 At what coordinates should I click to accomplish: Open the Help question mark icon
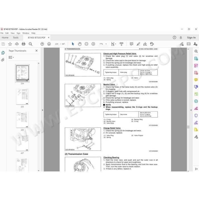(x=174, y=38)
